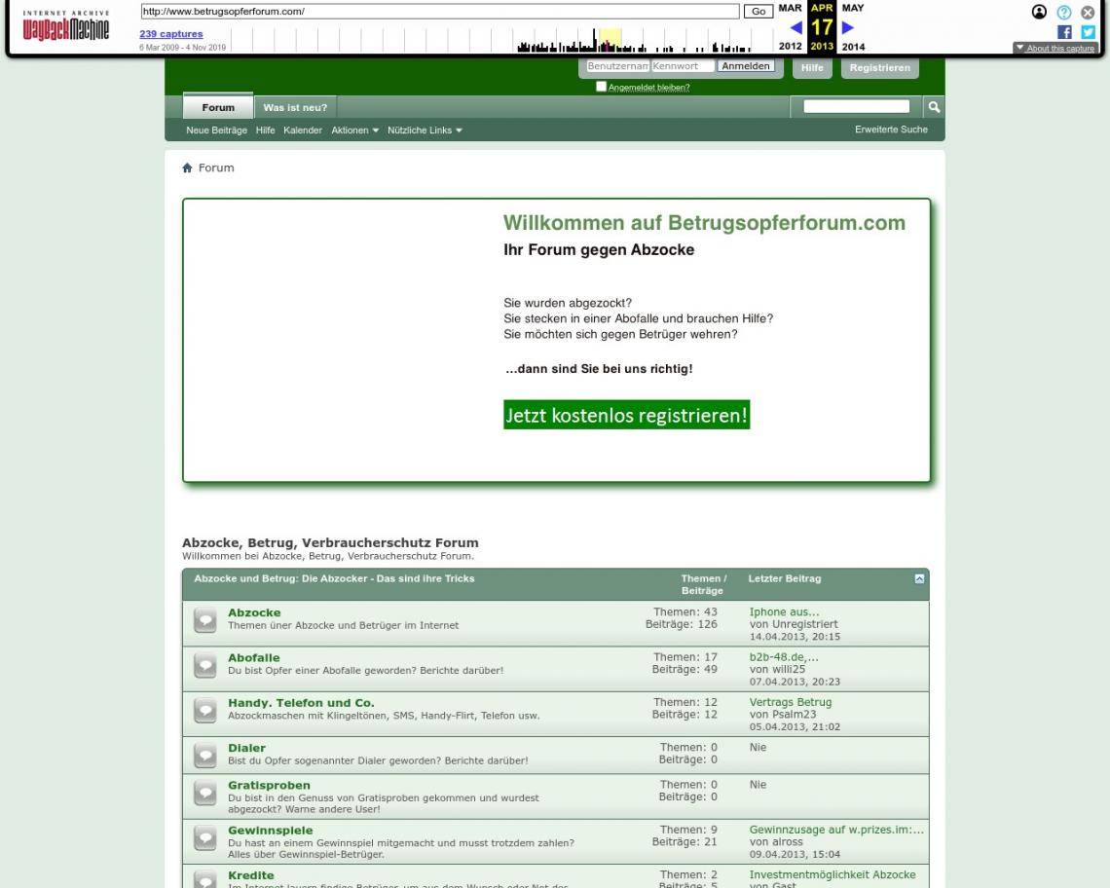Open the 239 captures link
The width and height of the screenshot is (1110, 888).
[171, 34]
